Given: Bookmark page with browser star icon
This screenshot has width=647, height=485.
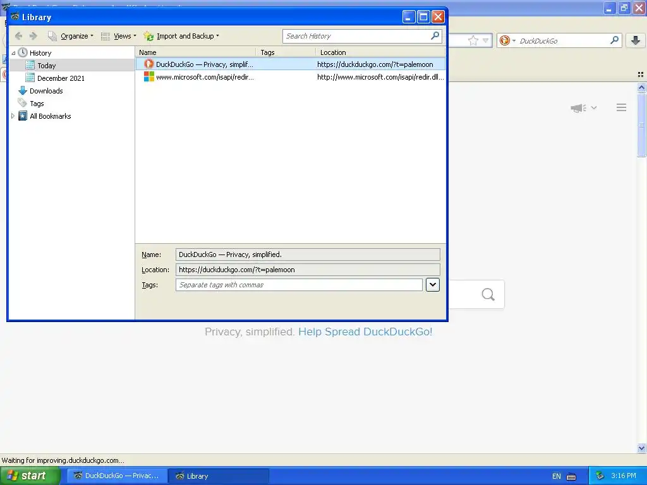Looking at the screenshot, I should click(473, 40).
